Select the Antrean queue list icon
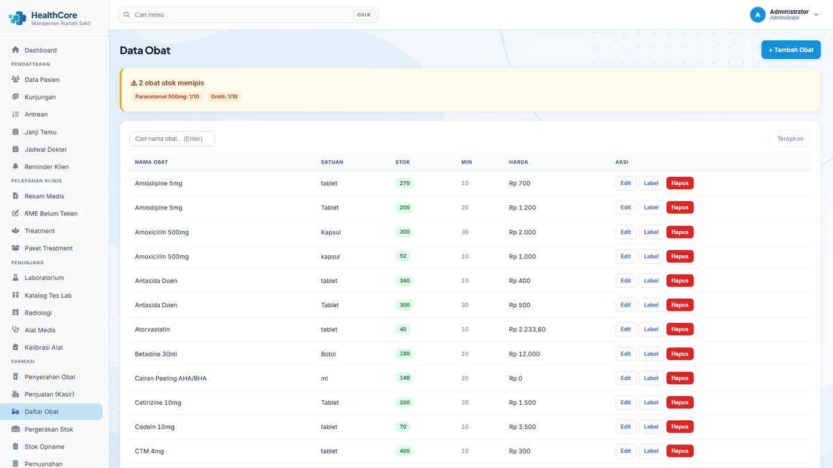The height and width of the screenshot is (468, 833). pos(15,114)
